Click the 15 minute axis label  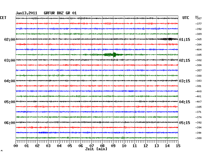pos(178,146)
